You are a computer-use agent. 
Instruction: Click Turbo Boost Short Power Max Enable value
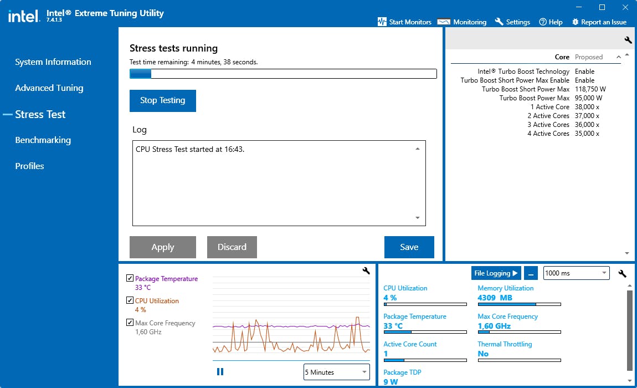[x=584, y=80]
